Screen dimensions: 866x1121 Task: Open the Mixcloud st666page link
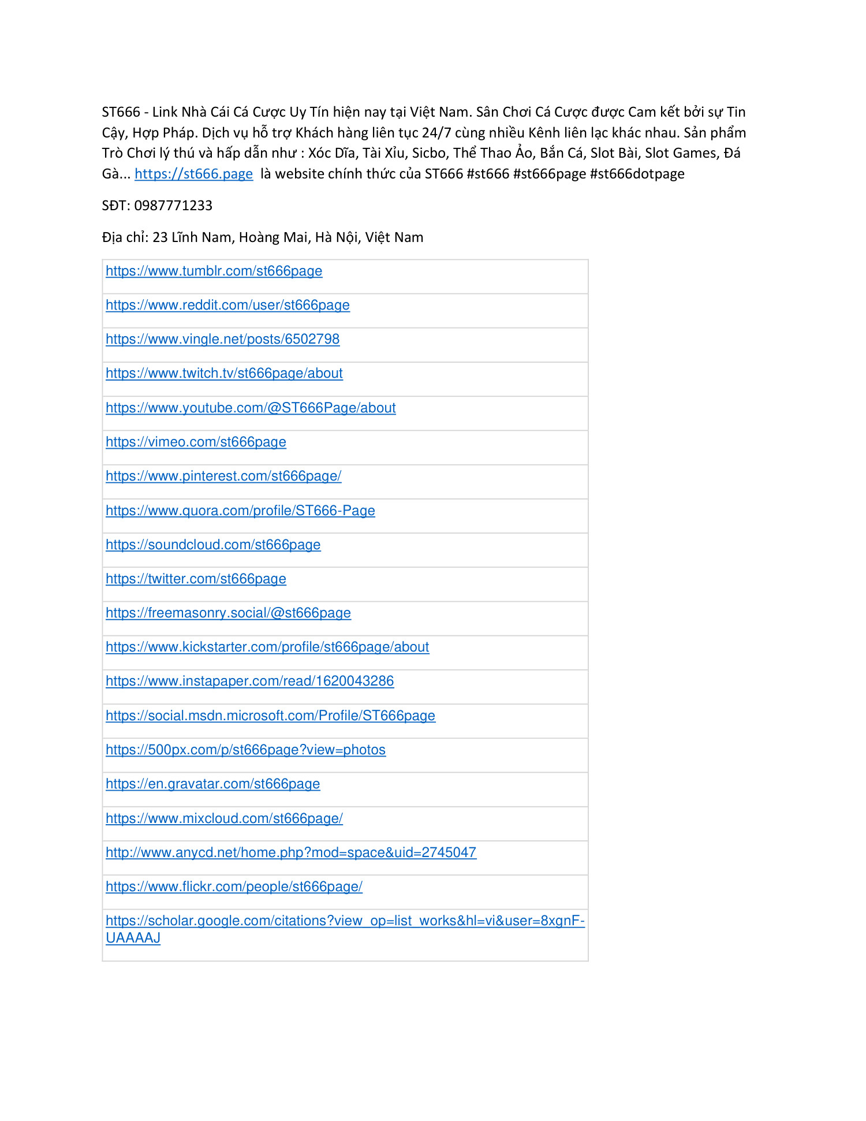(224, 818)
